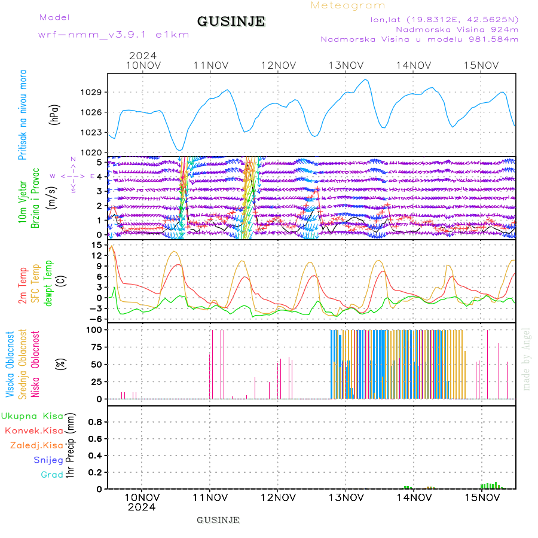
Task: Click the N-E-S-W compass rose icon
Action: click(73, 176)
